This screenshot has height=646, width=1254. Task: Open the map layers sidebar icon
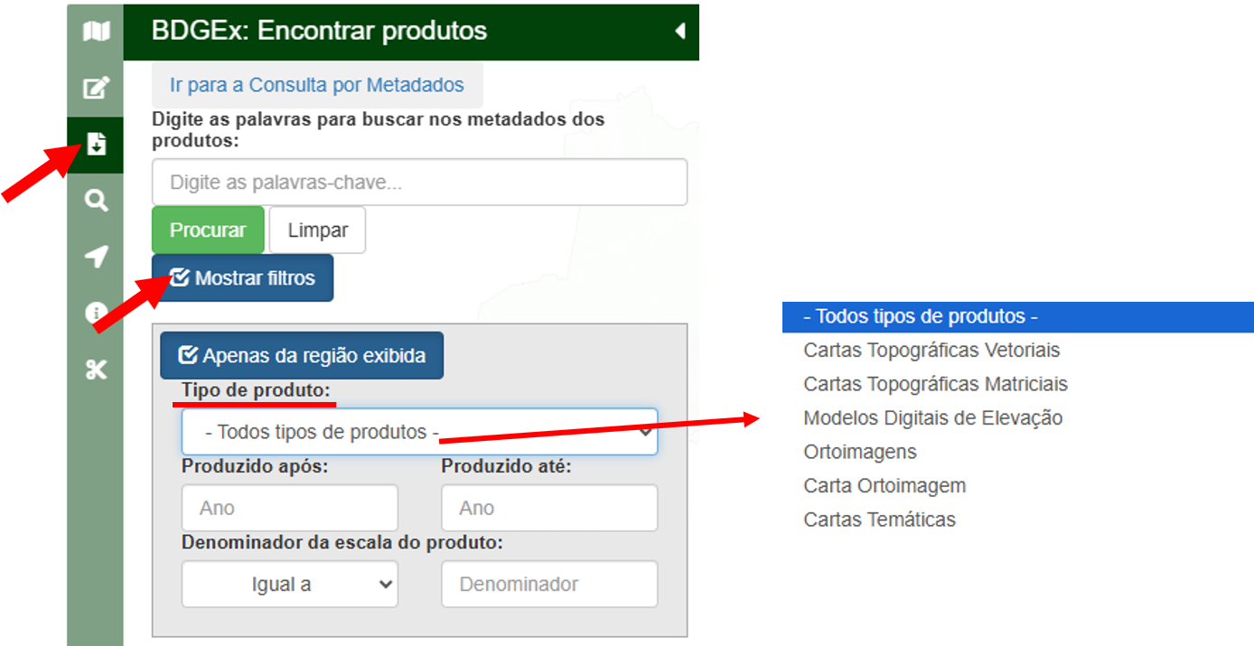(x=96, y=33)
